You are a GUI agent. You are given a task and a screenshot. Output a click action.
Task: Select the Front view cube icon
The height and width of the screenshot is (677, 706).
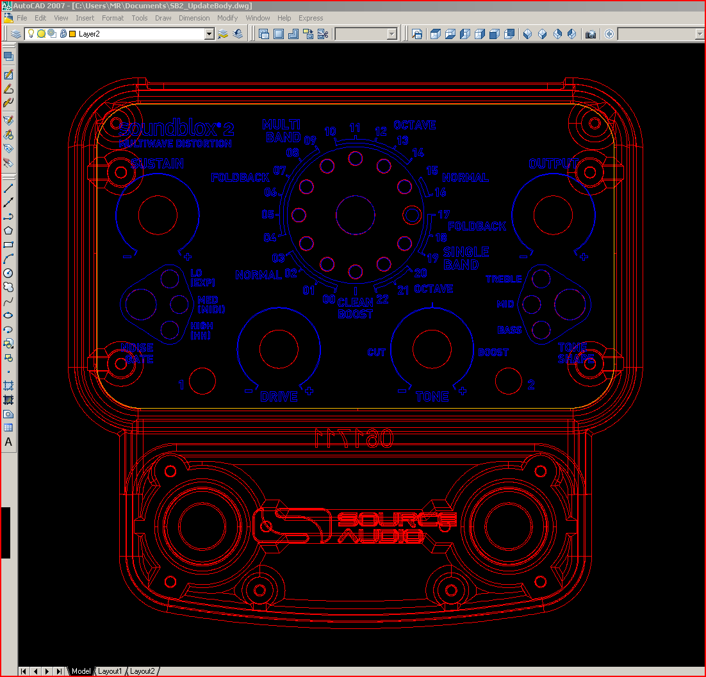point(495,34)
